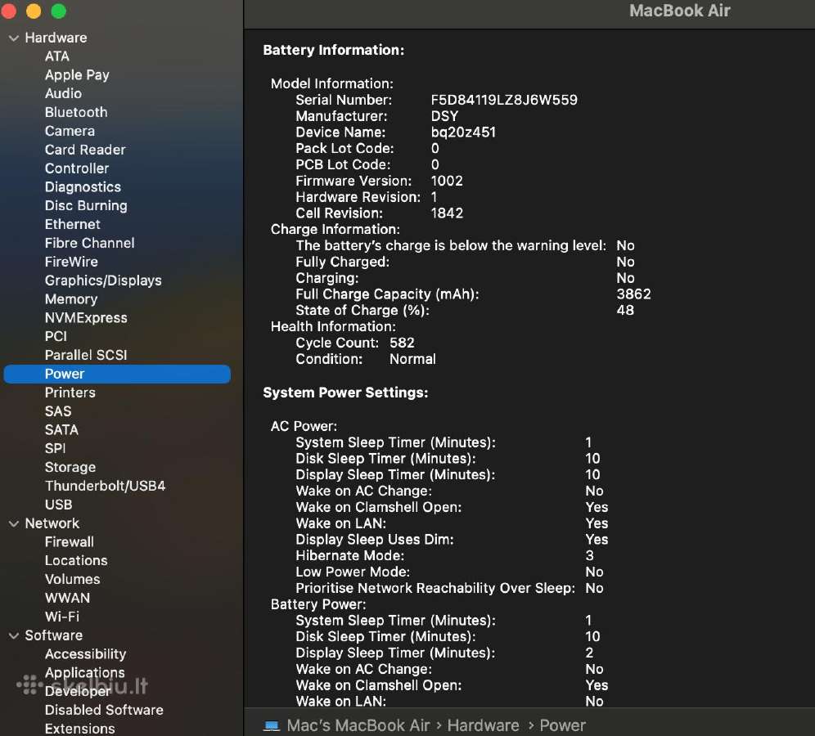The image size is (815, 736).
Task: Click Hardware in the path bar
Action: (484, 725)
